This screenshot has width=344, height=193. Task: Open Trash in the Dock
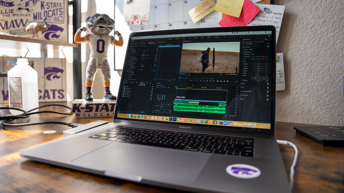point(254,125)
